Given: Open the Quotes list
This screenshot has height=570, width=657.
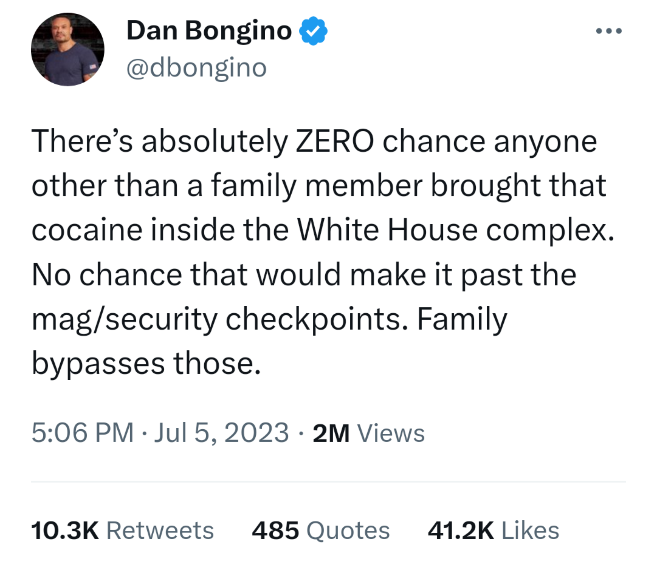Looking at the screenshot, I should click(348, 531).
